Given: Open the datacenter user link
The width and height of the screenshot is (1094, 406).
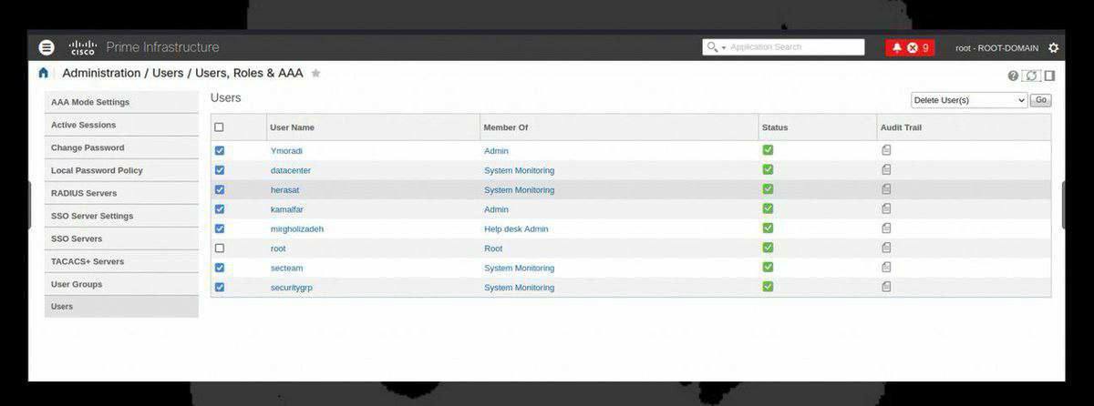Looking at the screenshot, I should tap(291, 170).
